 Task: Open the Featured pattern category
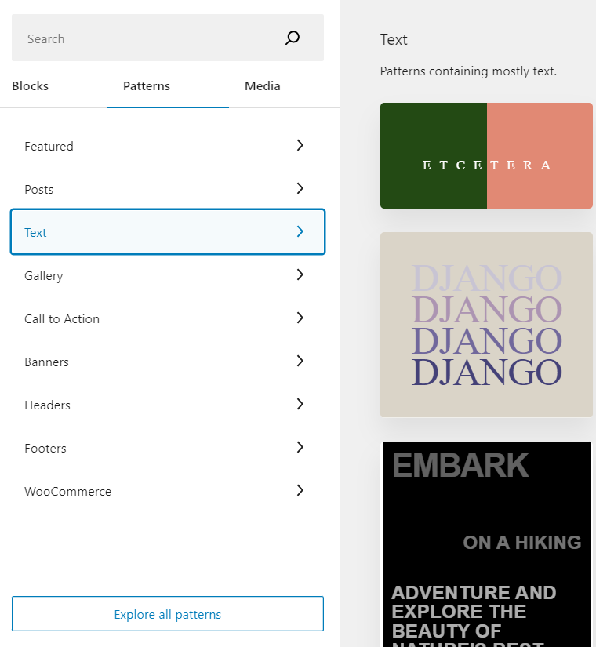coord(168,146)
